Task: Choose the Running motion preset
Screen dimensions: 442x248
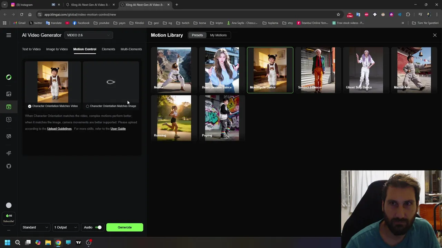Action: click(174, 118)
